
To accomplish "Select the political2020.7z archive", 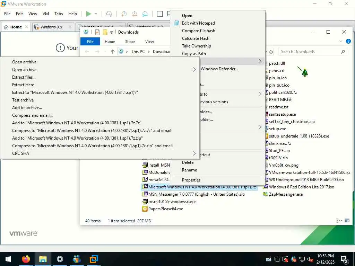I will tap(283, 92).
